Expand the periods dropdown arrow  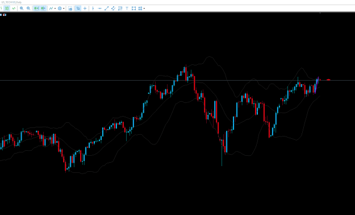[64, 9]
